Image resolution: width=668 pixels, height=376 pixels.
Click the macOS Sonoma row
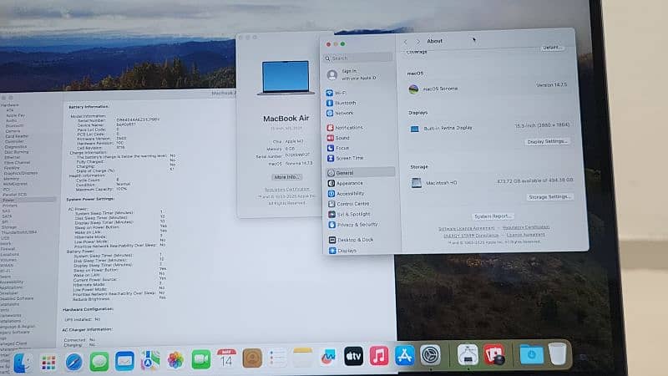[x=488, y=89]
